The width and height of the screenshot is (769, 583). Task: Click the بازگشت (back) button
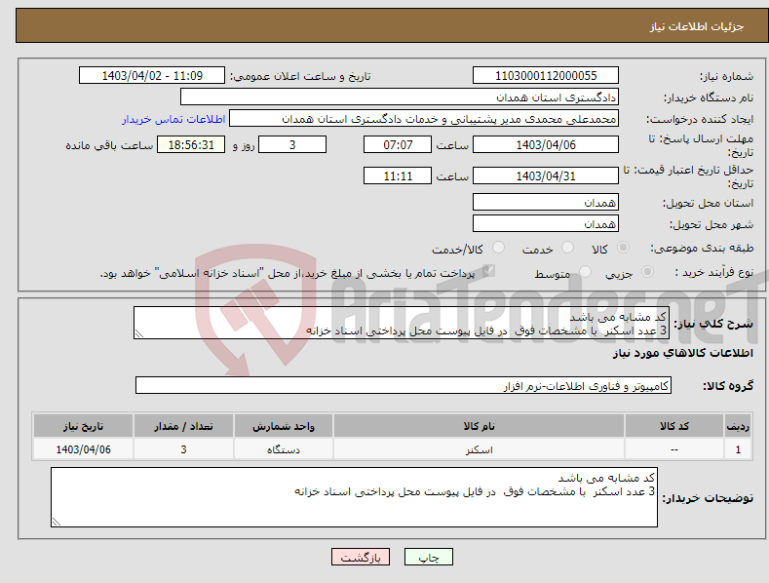[361, 557]
